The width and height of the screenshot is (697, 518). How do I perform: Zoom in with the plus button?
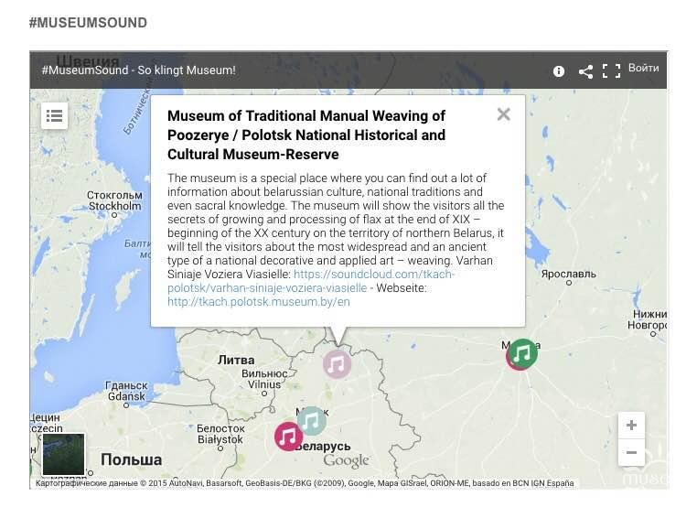coord(631,426)
